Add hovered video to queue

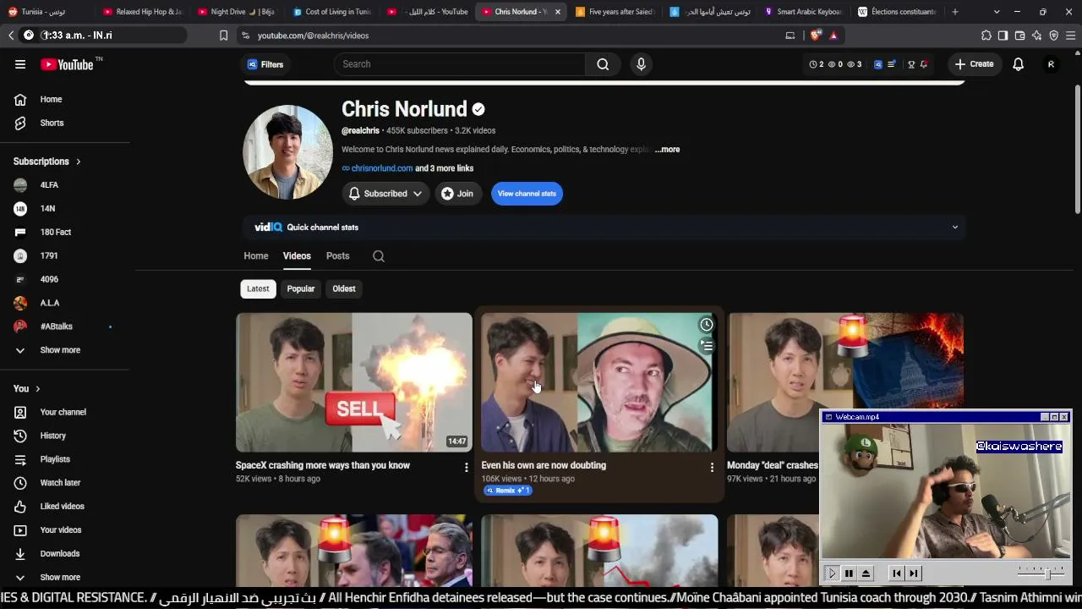coord(706,346)
